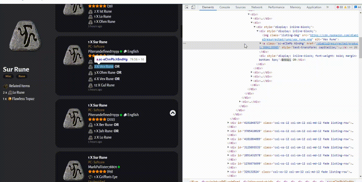
Task: Open the 12 X Gul Rune offer link
Action: 104,85
